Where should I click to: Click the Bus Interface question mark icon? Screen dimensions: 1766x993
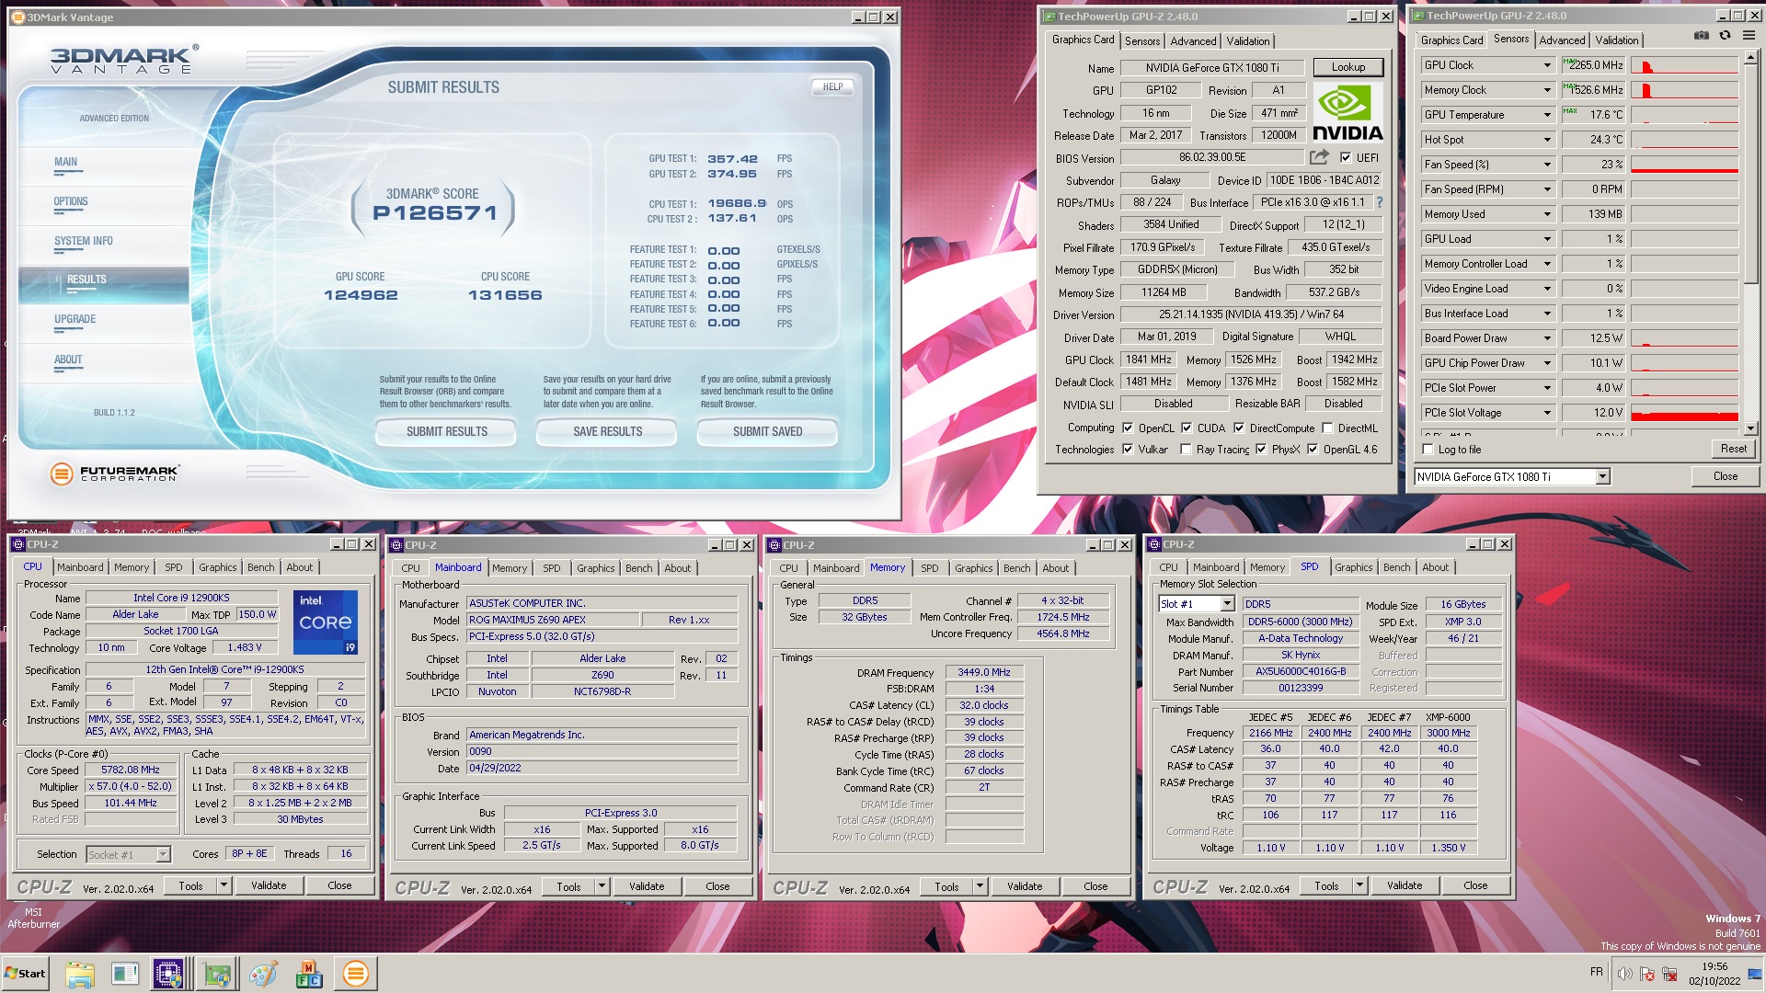point(1379,202)
